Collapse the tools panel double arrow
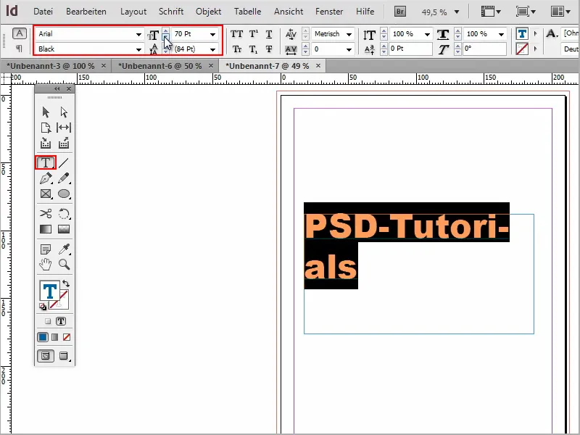 click(x=57, y=88)
